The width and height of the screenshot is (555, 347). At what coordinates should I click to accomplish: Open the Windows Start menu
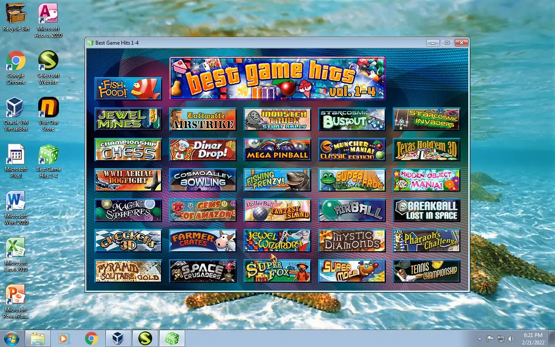coord(11,338)
